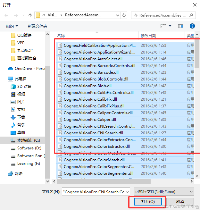The image size is (200, 210).
Task: Click the Forward navigation arrow
Action: [16, 15]
